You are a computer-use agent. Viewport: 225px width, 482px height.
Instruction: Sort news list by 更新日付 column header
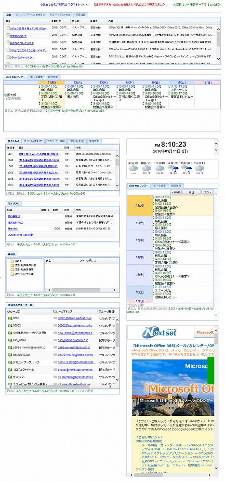tap(61, 21)
